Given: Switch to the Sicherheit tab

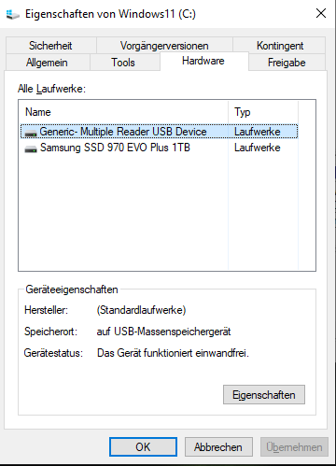Looking at the screenshot, I should click(50, 46).
